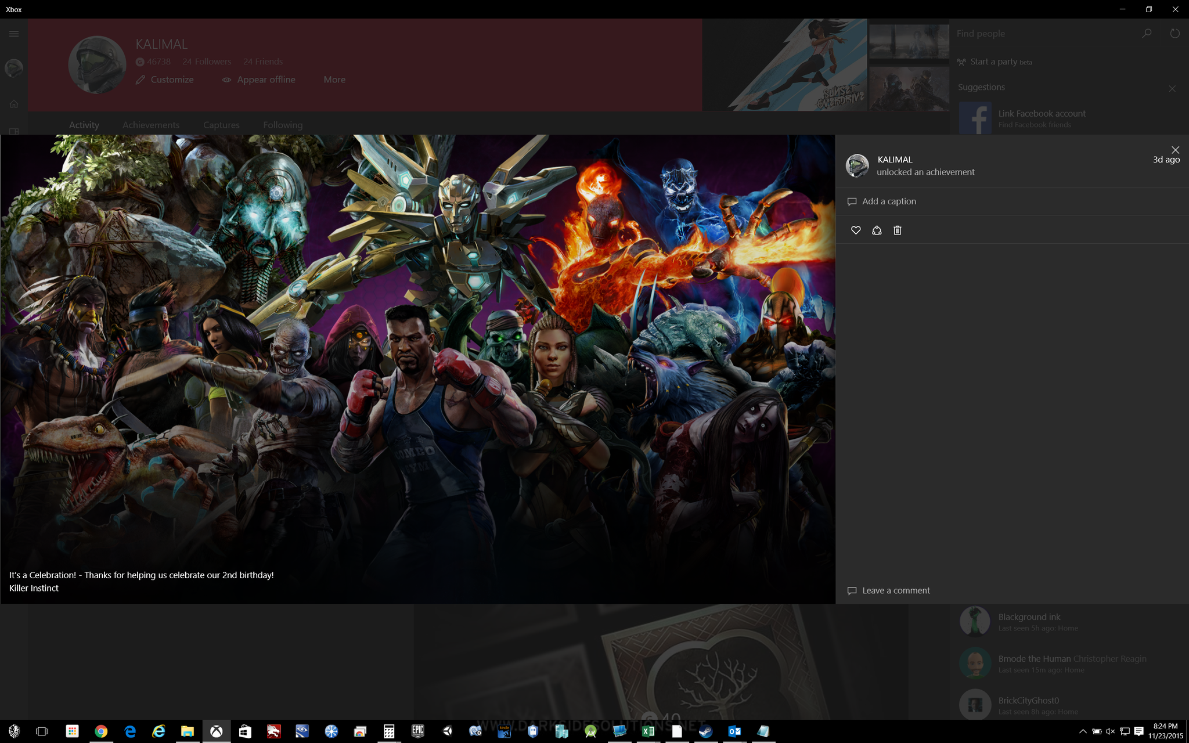Click the Find people search field
The image size is (1189, 743).
pos(1045,34)
